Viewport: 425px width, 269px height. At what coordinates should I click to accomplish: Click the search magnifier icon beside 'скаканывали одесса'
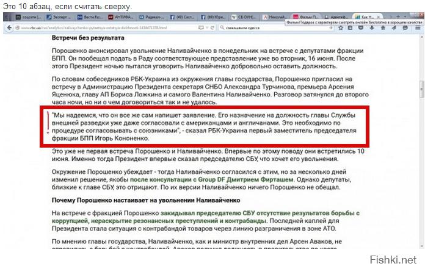[x=222, y=29]
